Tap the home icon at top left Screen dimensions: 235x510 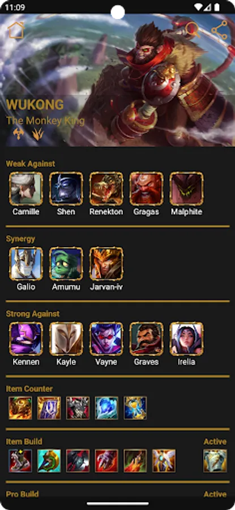(16, 30)
